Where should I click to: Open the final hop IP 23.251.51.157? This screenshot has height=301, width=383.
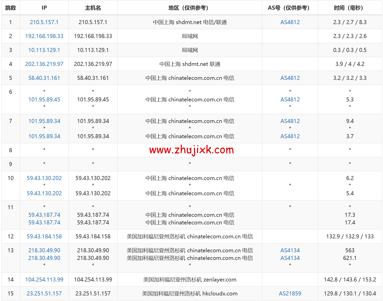pyautogui.click(x=44, y=293)
